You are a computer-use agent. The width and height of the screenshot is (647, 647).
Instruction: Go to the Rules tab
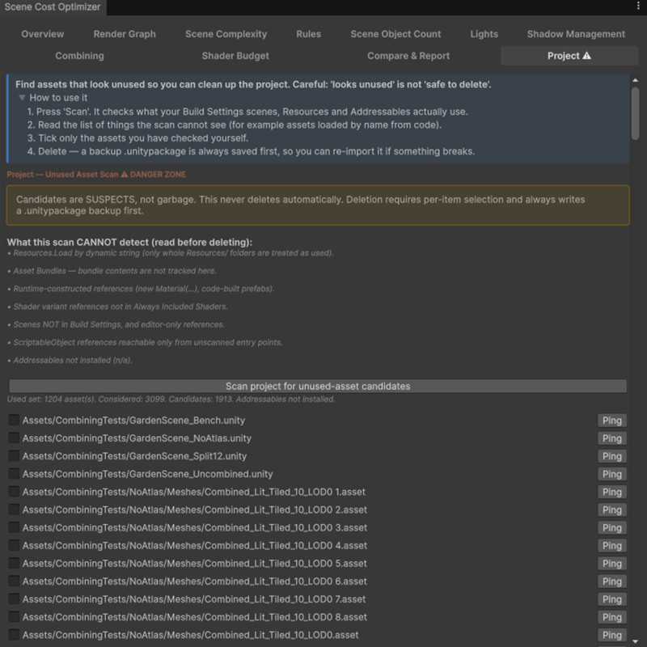(308, 34)
